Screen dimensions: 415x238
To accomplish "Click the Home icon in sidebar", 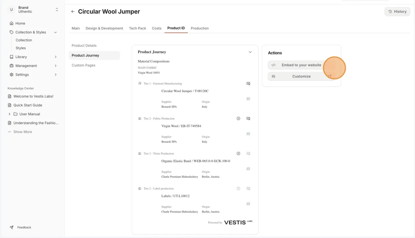I will (12, 23).
